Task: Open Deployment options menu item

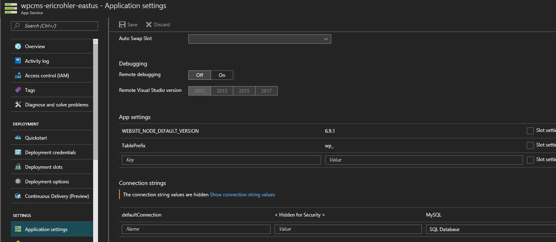Action: (x=52, y=182)
